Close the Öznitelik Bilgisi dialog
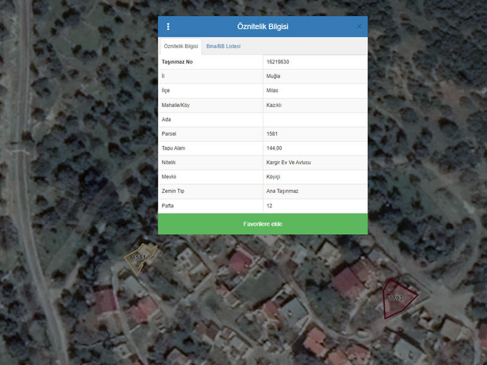Image resolution: width=487 pixels, height=365 pixels. click(359, 27)
